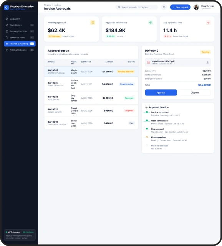
Task: Open Maya Rehman profile avatar
Action: coord(196,7)
